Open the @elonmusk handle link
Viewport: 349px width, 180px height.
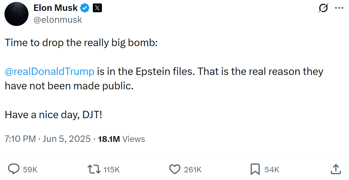click(x=58, y=20)
